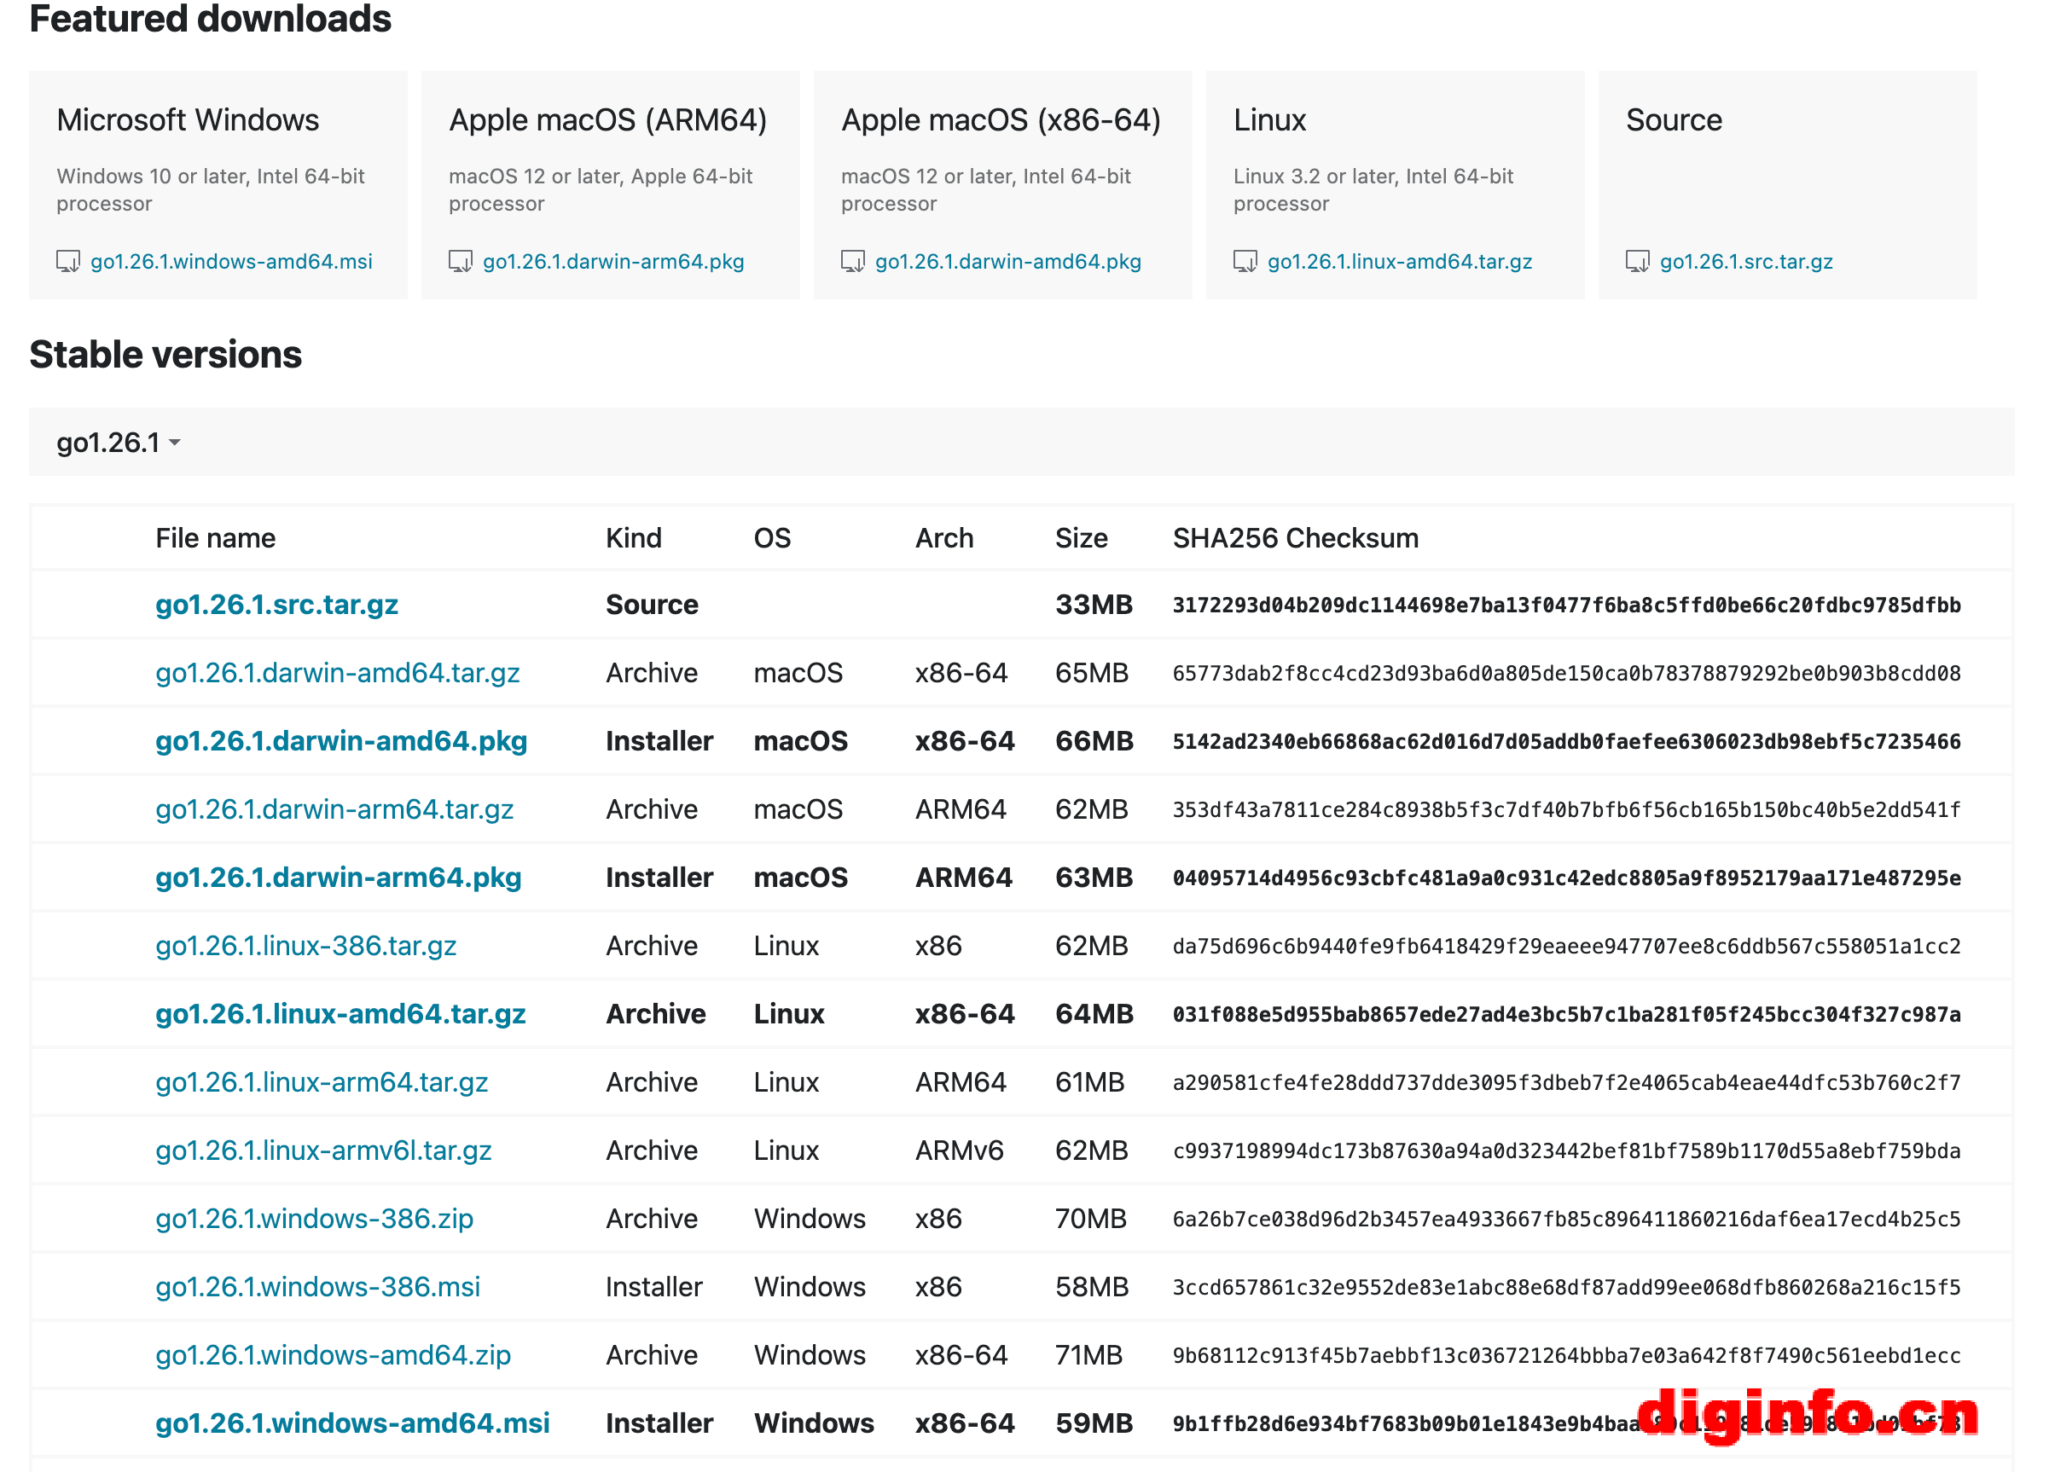Click download icon beside linux-amd64.tar.gz in featured downloads
The height and width of the screenshot is (1472, 2049).
pyautogui.click(x=1244, y=261)
